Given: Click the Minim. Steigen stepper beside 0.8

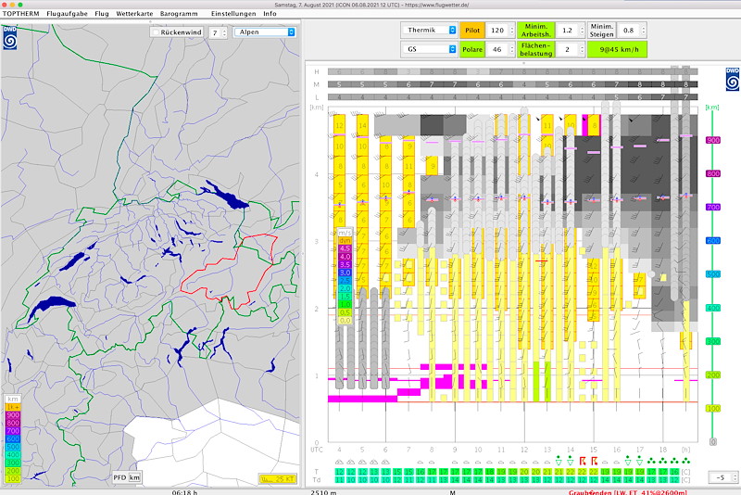Looking at the screenshot, I should pos(643,30).
